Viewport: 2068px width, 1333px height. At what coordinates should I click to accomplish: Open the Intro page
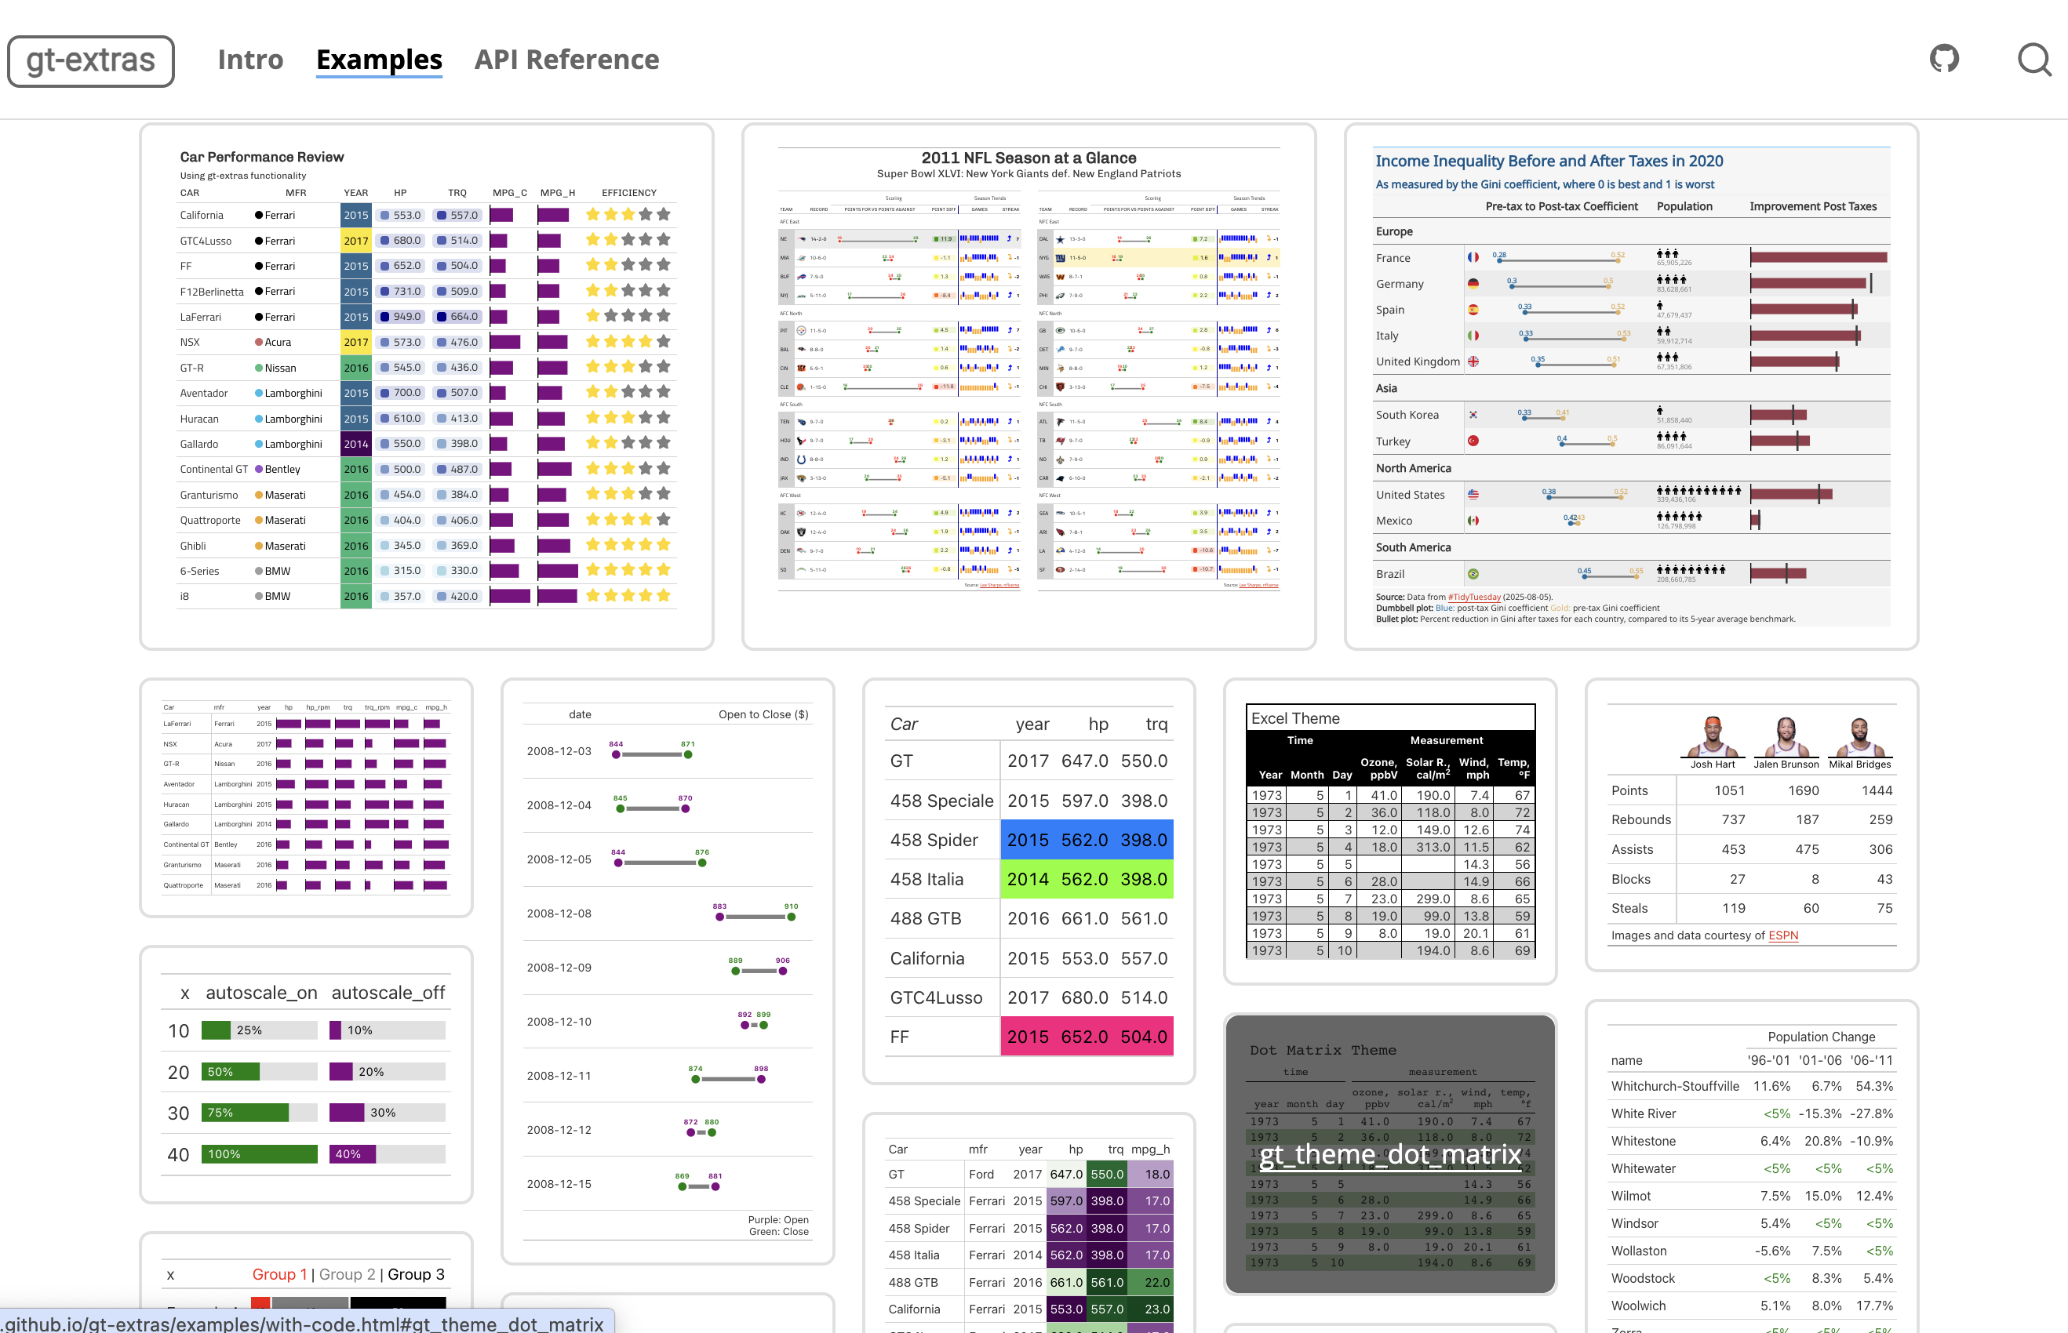pos(250,60)
